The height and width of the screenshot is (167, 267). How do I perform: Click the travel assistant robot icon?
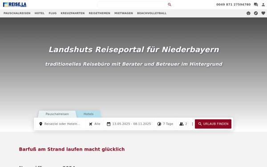pyautogui.click(x=248, y=13)
